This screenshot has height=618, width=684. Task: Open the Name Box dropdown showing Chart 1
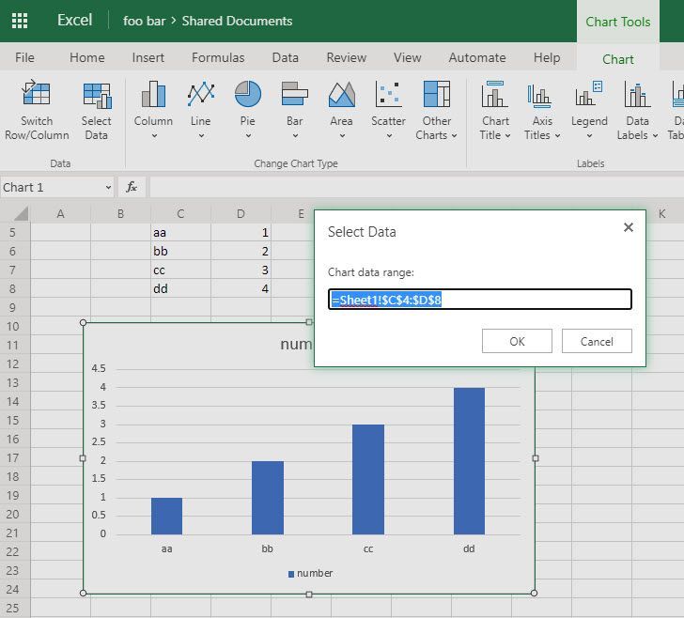point(108,188)
